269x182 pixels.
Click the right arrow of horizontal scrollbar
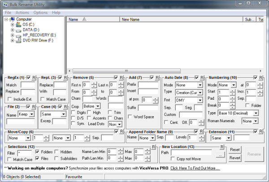pos(260,71)
